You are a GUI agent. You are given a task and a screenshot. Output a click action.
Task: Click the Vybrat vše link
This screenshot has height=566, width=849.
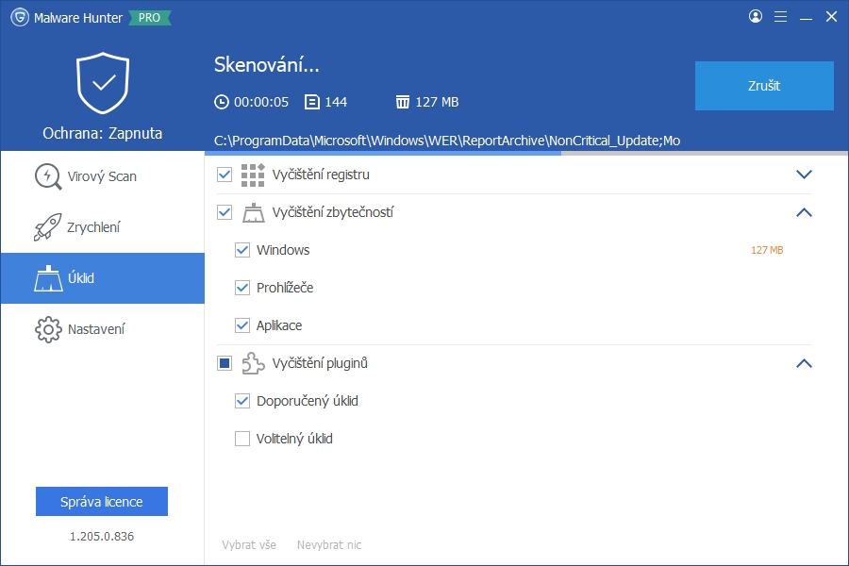(249, 544)
